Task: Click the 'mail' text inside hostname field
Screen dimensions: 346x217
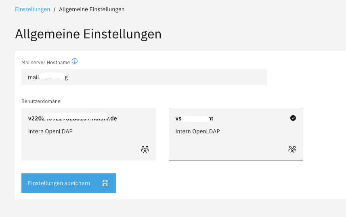Action: (x=33, y=77)
